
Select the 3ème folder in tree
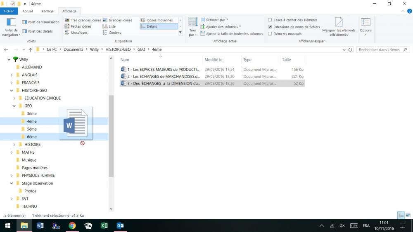click(32, 113)
